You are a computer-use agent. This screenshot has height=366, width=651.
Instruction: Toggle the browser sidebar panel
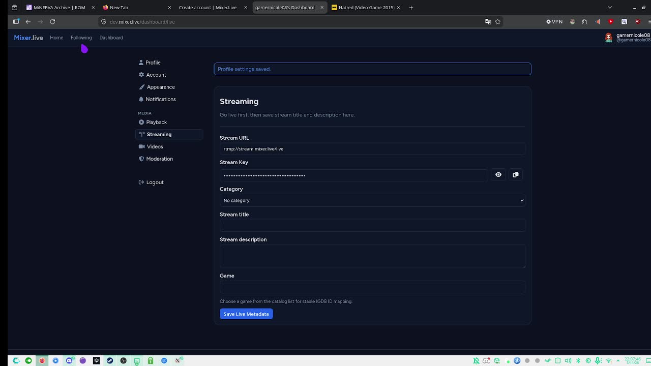16,22
